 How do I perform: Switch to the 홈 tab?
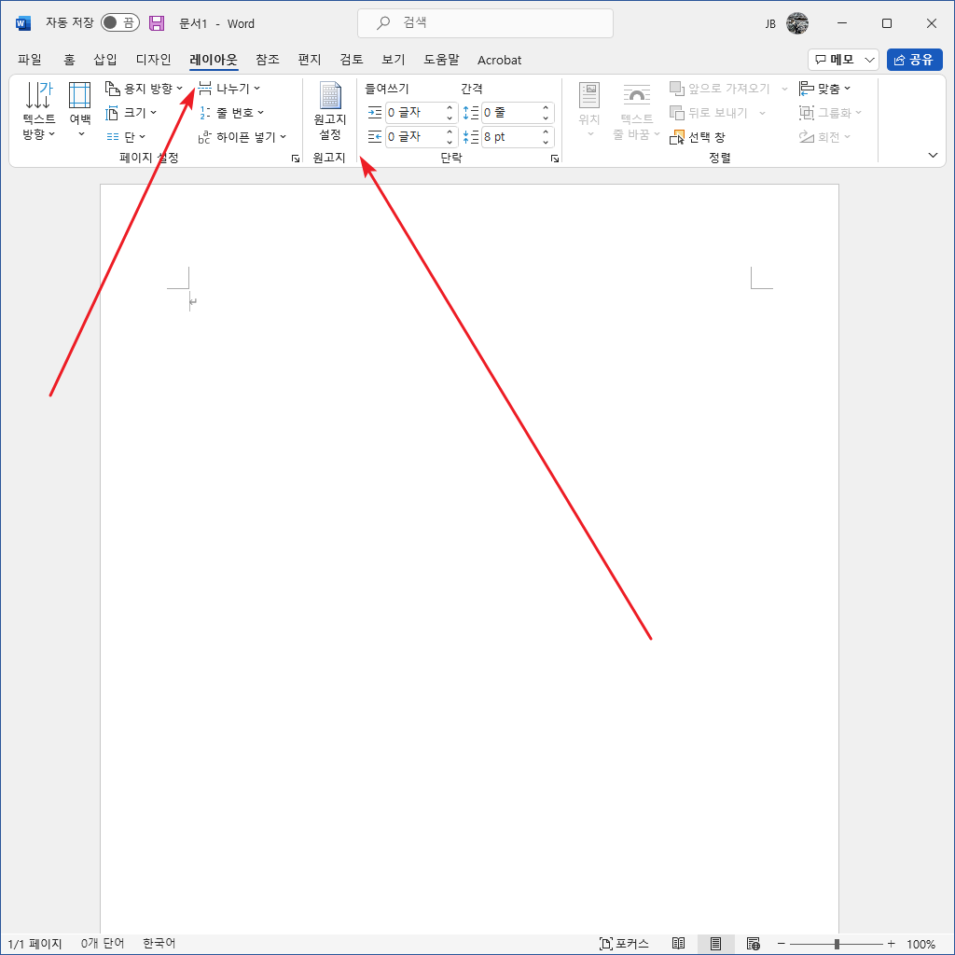69,60
